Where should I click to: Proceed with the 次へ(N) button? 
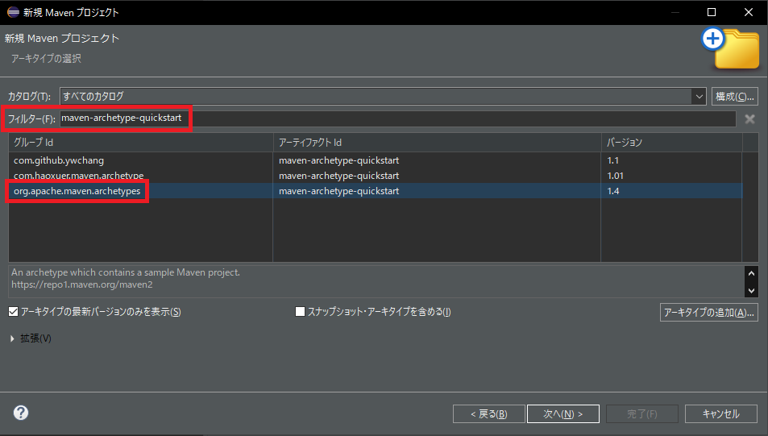pyautogui.click(x=563, y=414)
